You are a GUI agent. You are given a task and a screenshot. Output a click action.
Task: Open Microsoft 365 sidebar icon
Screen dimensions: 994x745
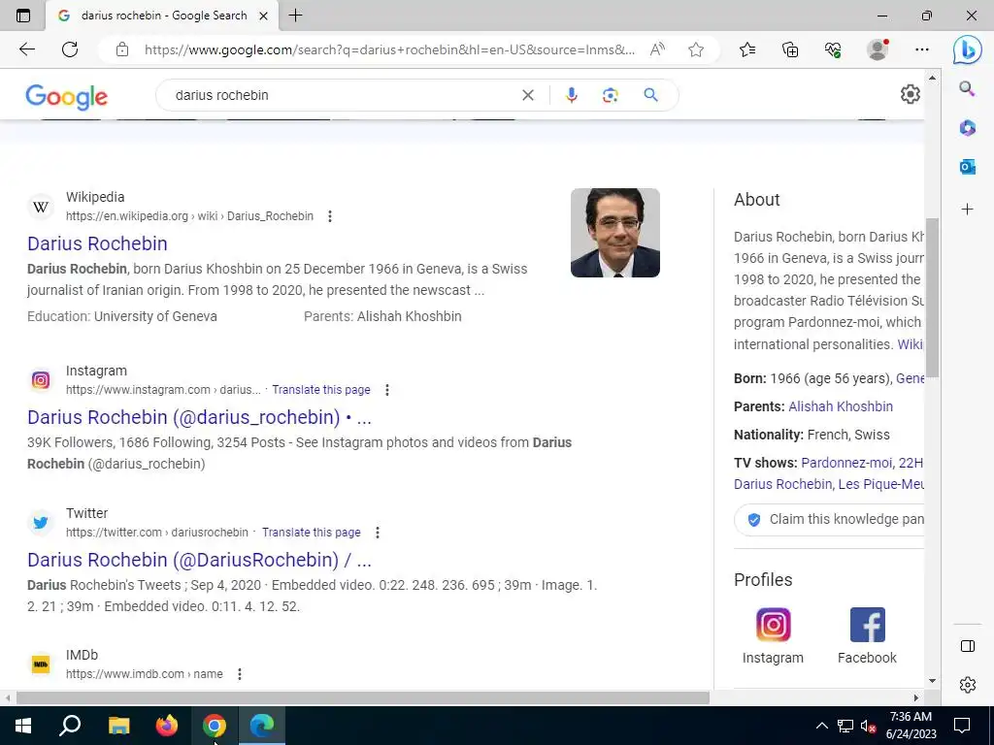tap(967, 128)
